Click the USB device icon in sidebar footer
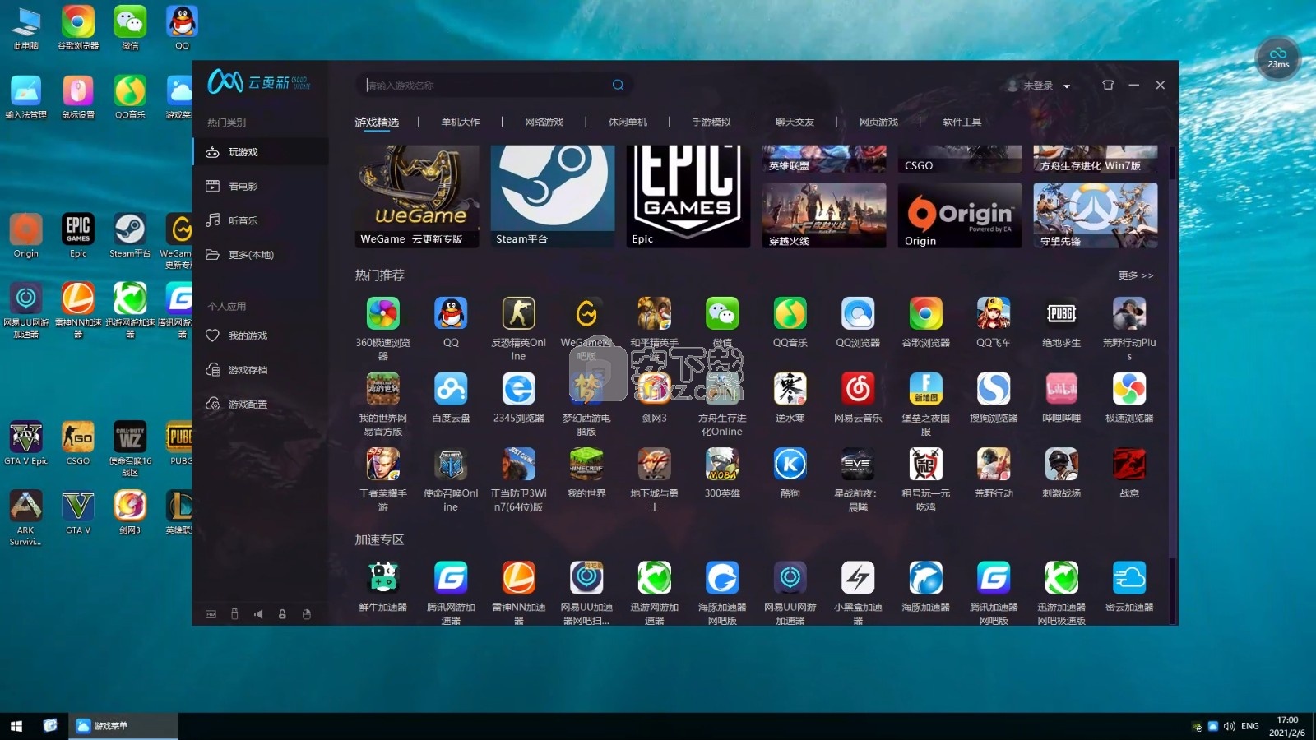1316x740 pixels. click(234, 614)
